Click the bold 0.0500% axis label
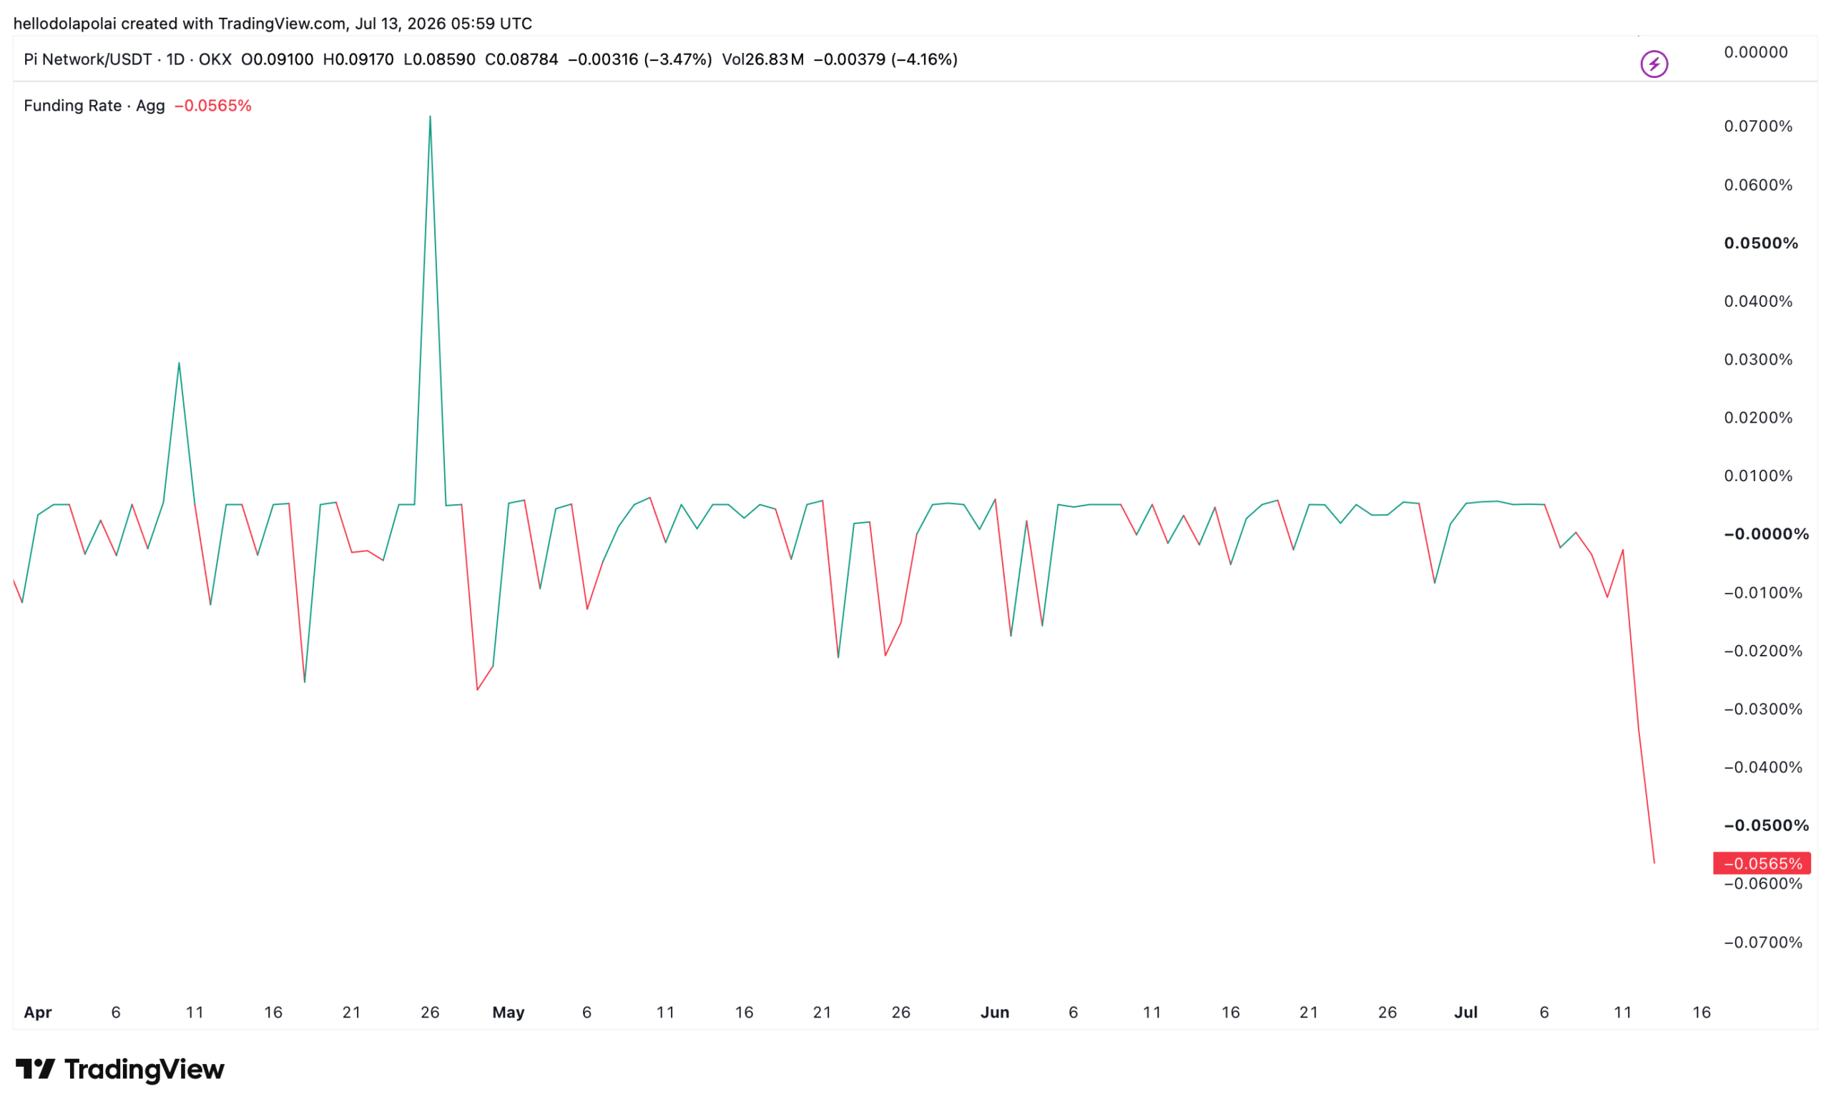The width and height of the screenshot is (1831, 1109). pyautogui.click(x=1761, y=243)
